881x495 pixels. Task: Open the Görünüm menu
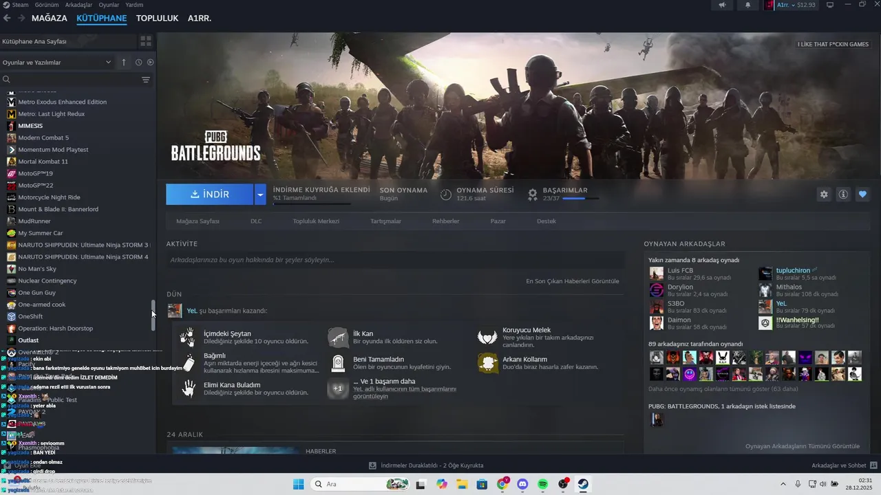pyautogui.click(x=47, y=5)
